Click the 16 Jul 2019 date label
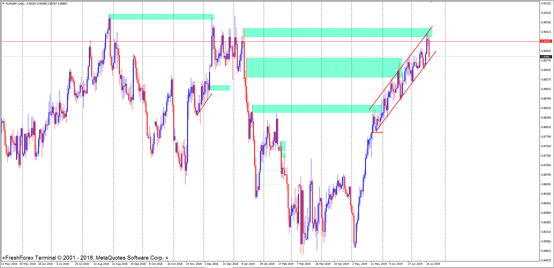The image size is (554, 268). coord(433,264)
